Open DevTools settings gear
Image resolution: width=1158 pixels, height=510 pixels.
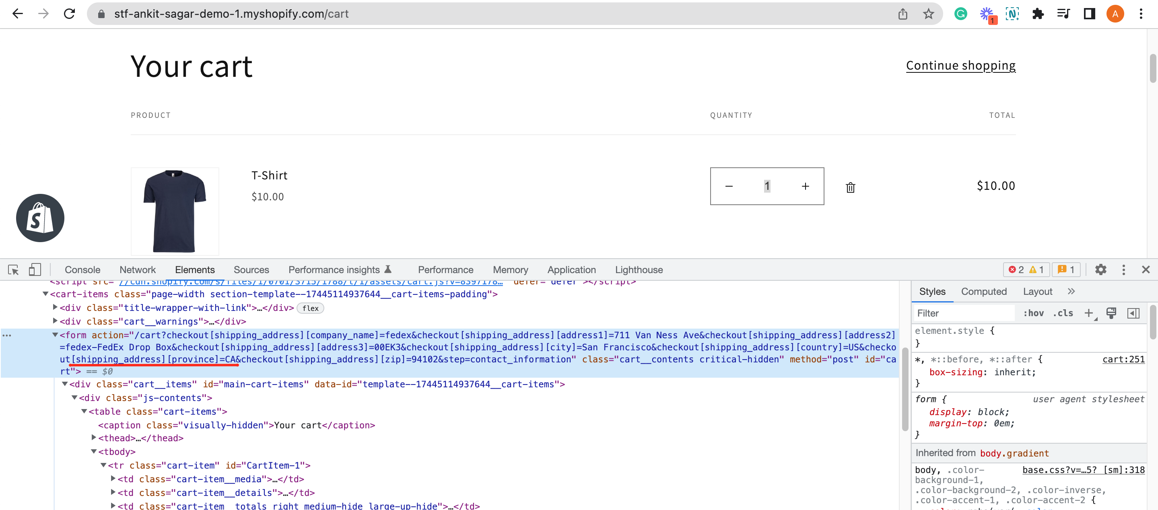1100,269
